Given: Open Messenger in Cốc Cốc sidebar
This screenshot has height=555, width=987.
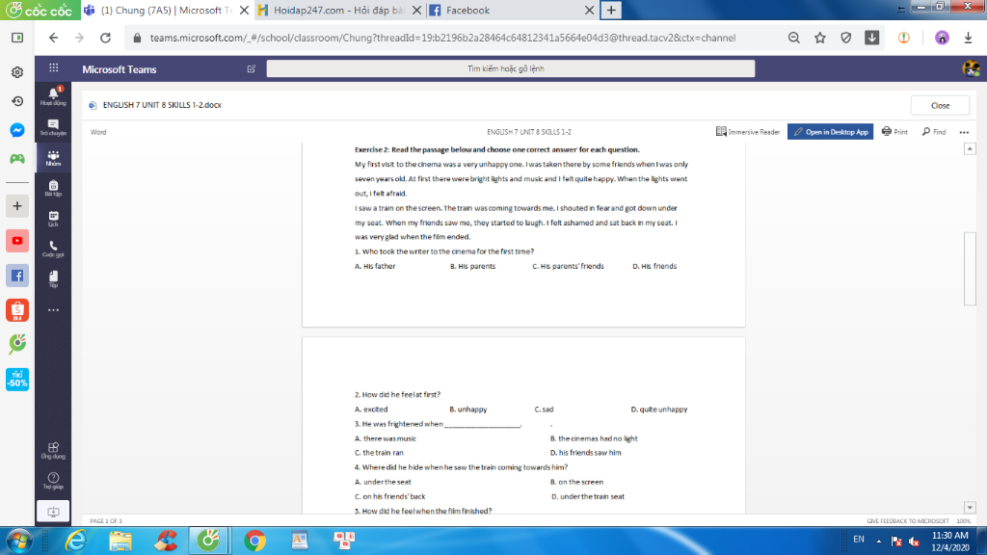Looking at the screenshot, I should (17, 130).
